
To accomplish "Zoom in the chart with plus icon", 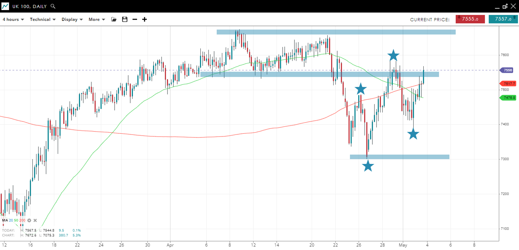I will 144,19.
